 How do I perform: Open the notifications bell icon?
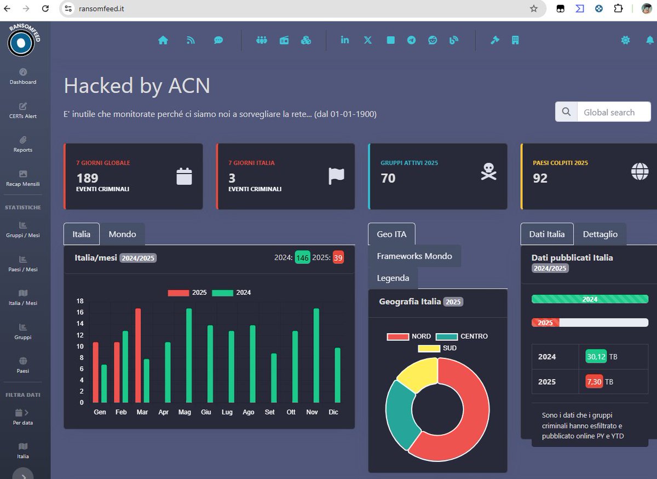pyautogui.click(x=650, y=40)
